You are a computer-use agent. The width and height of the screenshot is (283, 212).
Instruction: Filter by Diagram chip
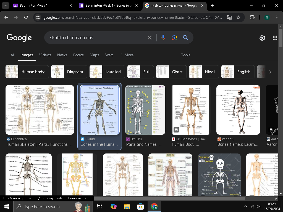69,72
